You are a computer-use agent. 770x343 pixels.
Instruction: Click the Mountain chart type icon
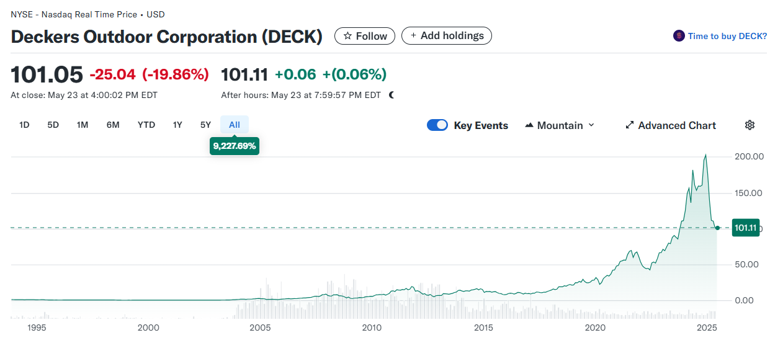point(529,125)
